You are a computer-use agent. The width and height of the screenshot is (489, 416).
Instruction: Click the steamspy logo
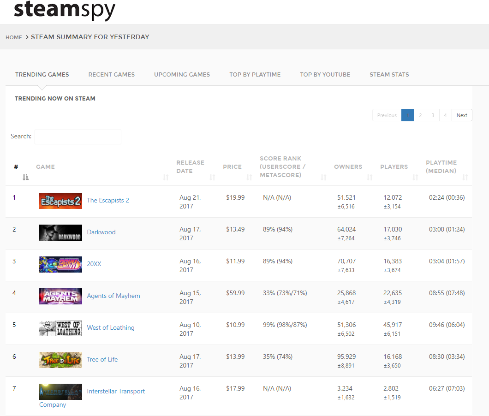tap(65, 10)
